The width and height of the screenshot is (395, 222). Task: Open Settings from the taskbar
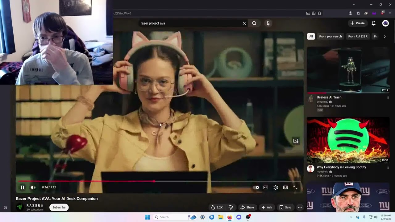(x=202, y=217)
